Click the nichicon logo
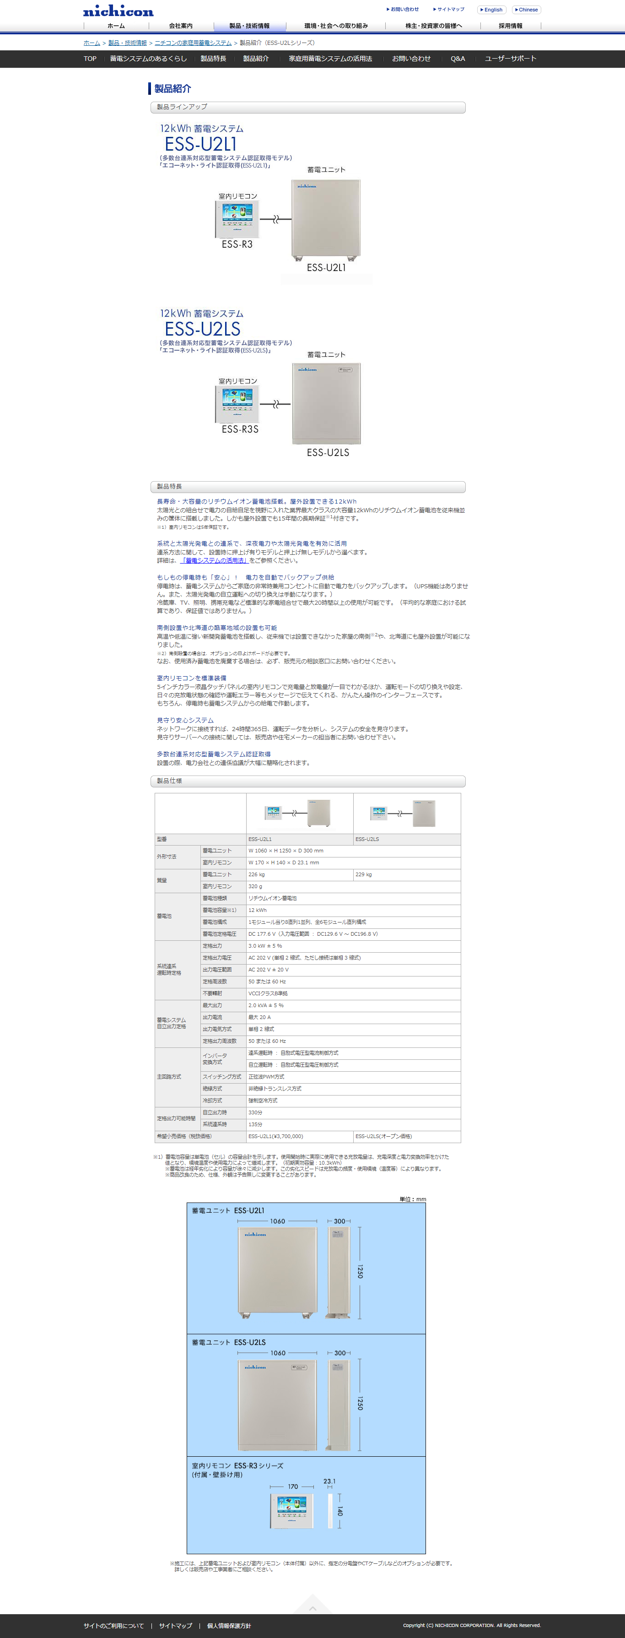Viewport: 625px width, 1638px height. tap(118, 11)
